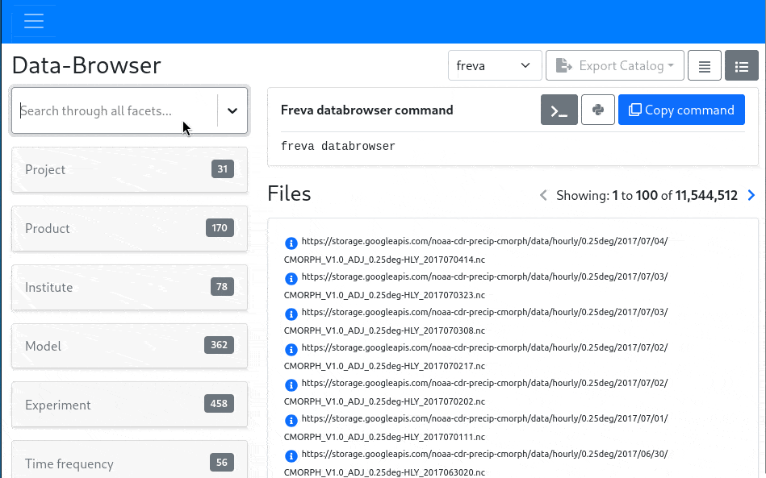766x478 pixels.
Task: Switch to the shell command view icon
Action: (x=559, y=110)
